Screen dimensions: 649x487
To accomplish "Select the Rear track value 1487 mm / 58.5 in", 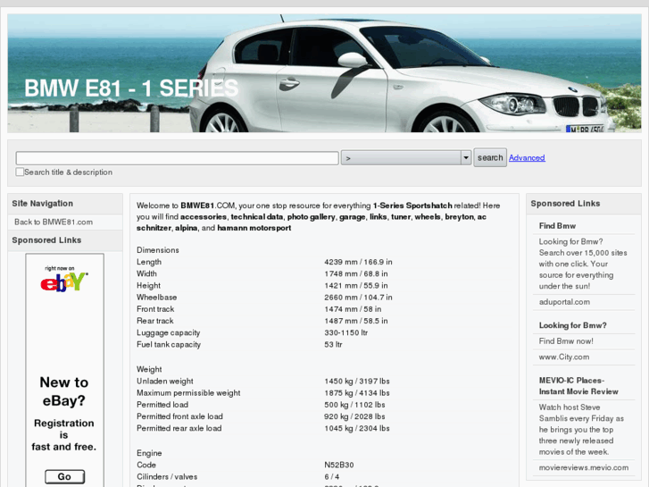I will click(356, 321).
